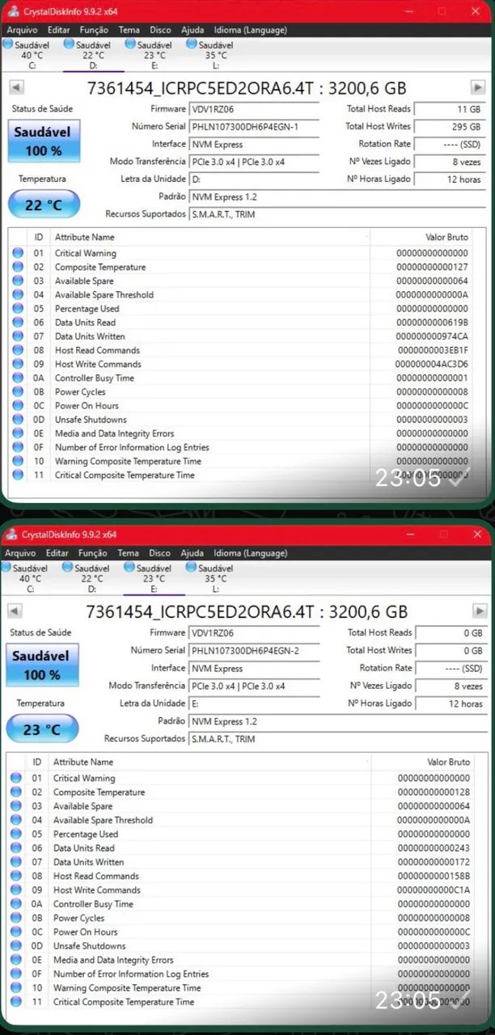
Task: Select the Number of Error Information Log Entries row, bottom window
Action: [240, 974]
